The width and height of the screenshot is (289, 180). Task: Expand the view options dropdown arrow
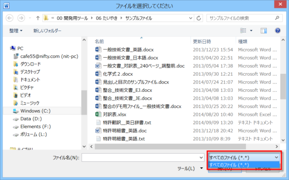click(251, 31)
